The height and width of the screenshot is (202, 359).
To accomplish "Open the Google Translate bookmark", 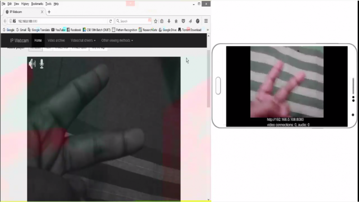I will pos(39,30).
